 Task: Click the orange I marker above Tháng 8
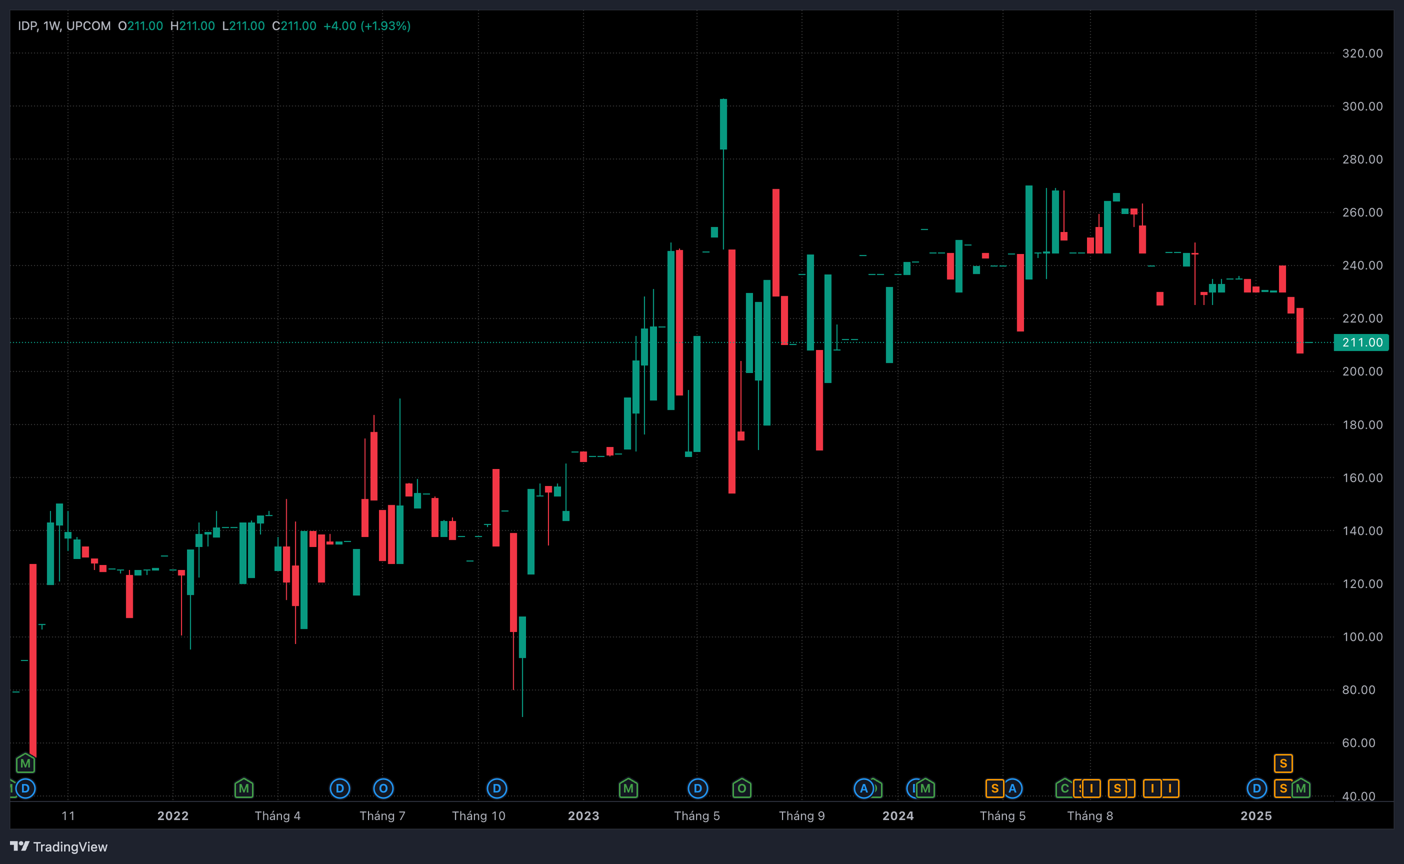[1091, 789]
